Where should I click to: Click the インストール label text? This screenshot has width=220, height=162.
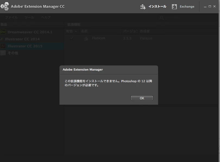coord(157,6)
